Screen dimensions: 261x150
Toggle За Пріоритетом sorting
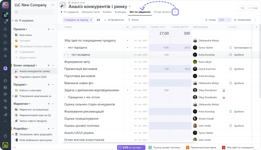(114, 20)
